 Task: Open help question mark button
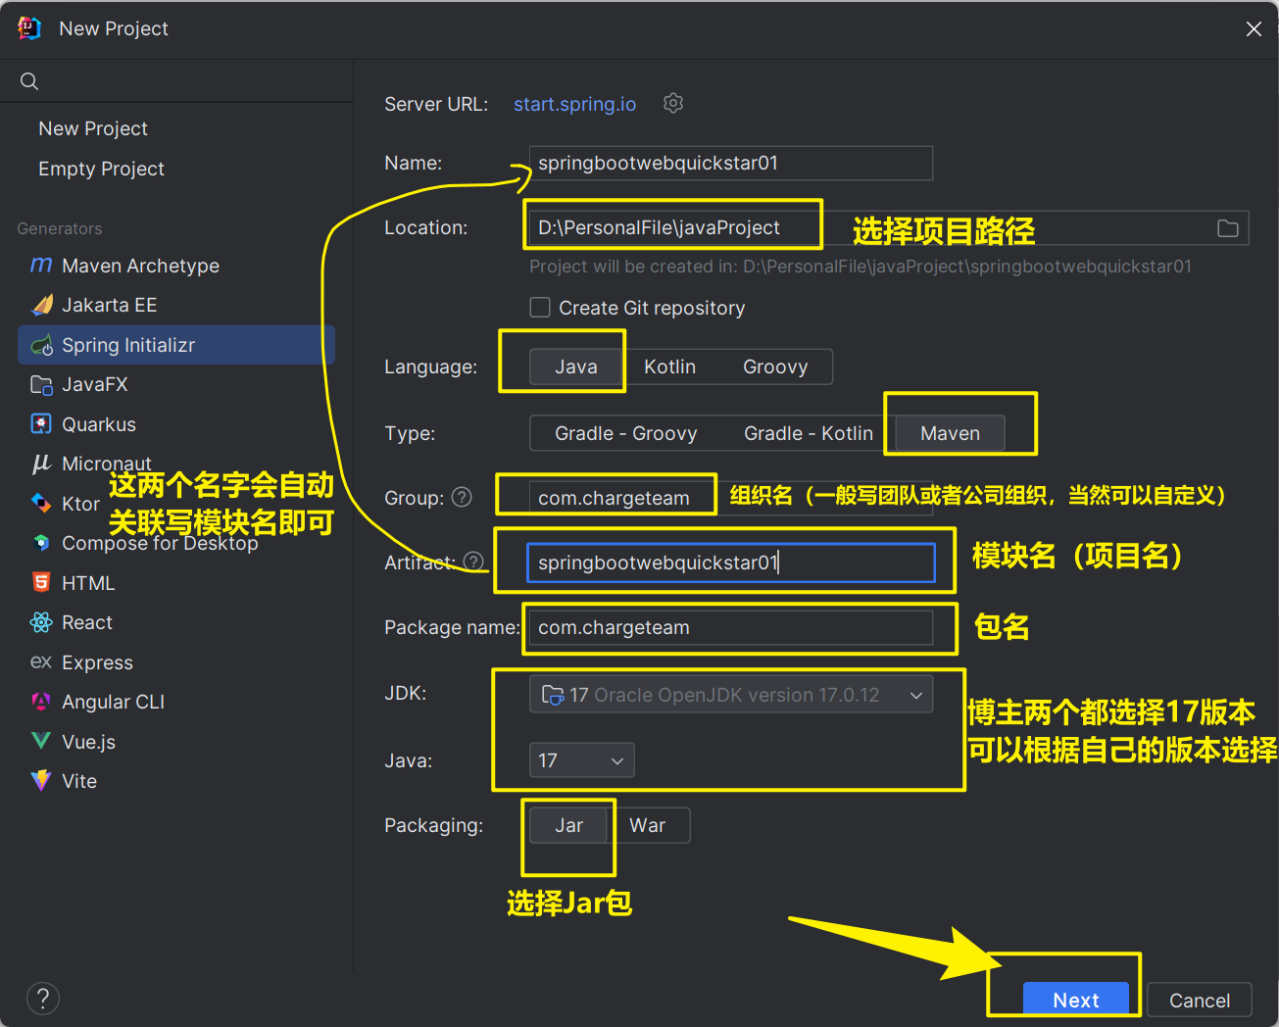coord(42,999)
